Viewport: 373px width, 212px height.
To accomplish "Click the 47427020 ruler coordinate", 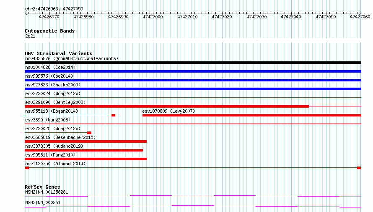I will [x=222, y=17].
